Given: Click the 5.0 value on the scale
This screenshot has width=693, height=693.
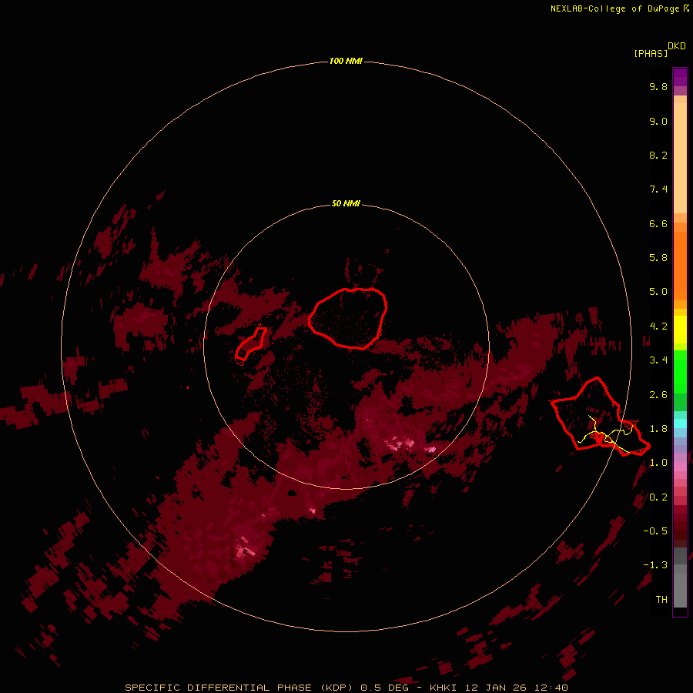Looking at the screenshot, I should click(x=658, y=292).
